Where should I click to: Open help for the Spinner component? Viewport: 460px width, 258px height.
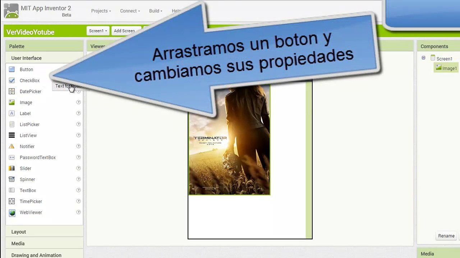[78, 179]
